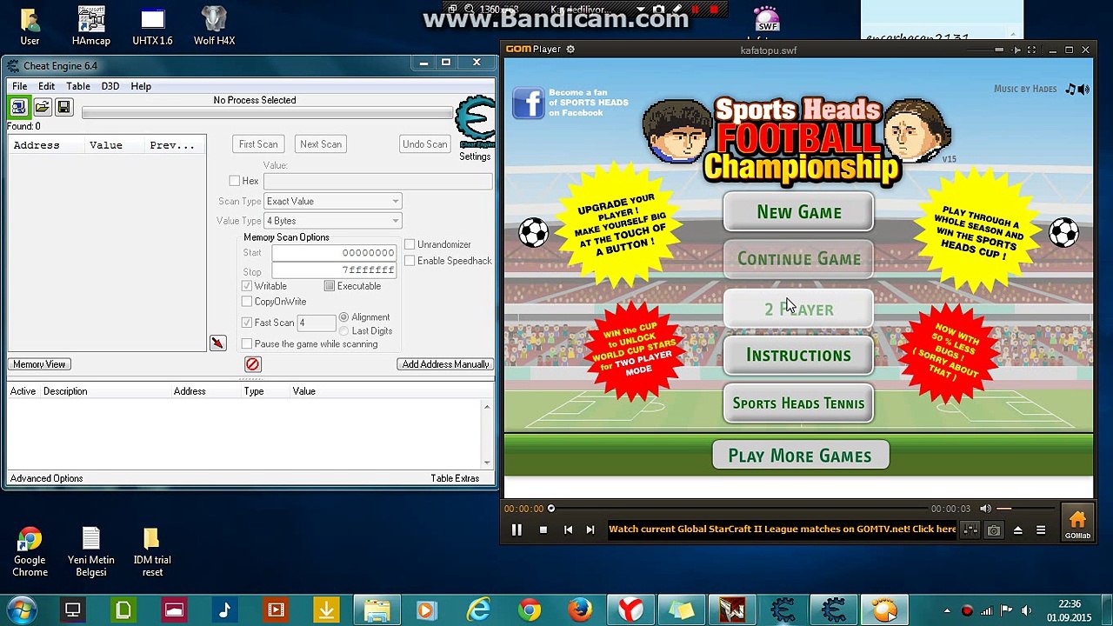Click the red clear address list icon
Screen dimensions: 1113x626
click(x=252, y=364)
